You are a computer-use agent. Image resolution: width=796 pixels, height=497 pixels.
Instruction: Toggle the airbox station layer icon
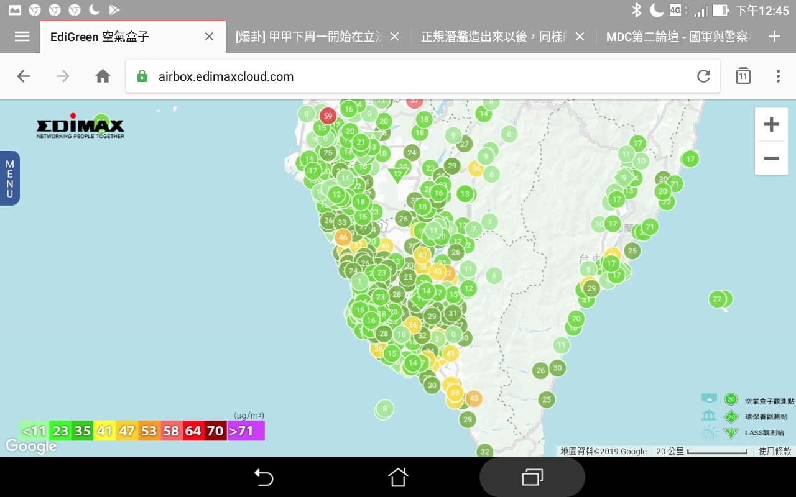coord(710,398)
